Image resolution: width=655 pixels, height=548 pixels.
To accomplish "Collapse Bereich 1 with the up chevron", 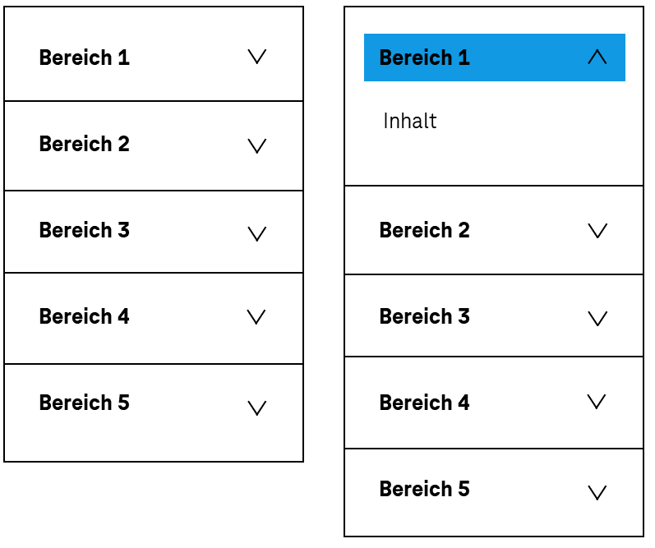I will click(597, 57).
